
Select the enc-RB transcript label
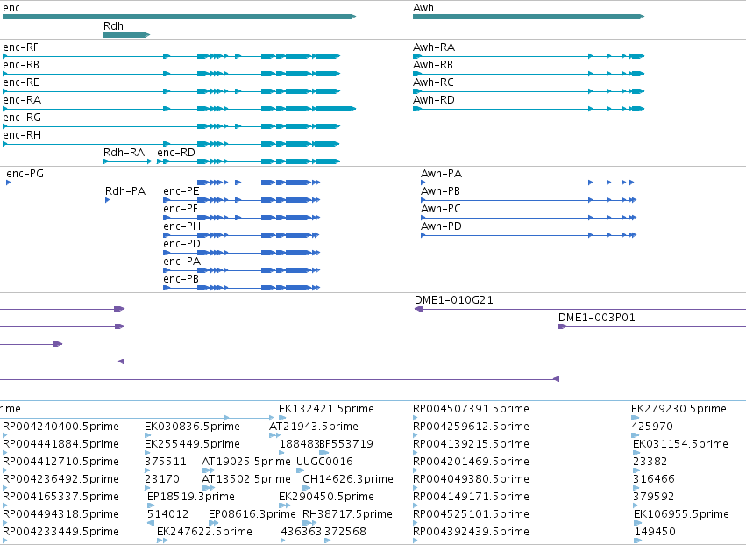pyautogui.click(x=21, y=65)
